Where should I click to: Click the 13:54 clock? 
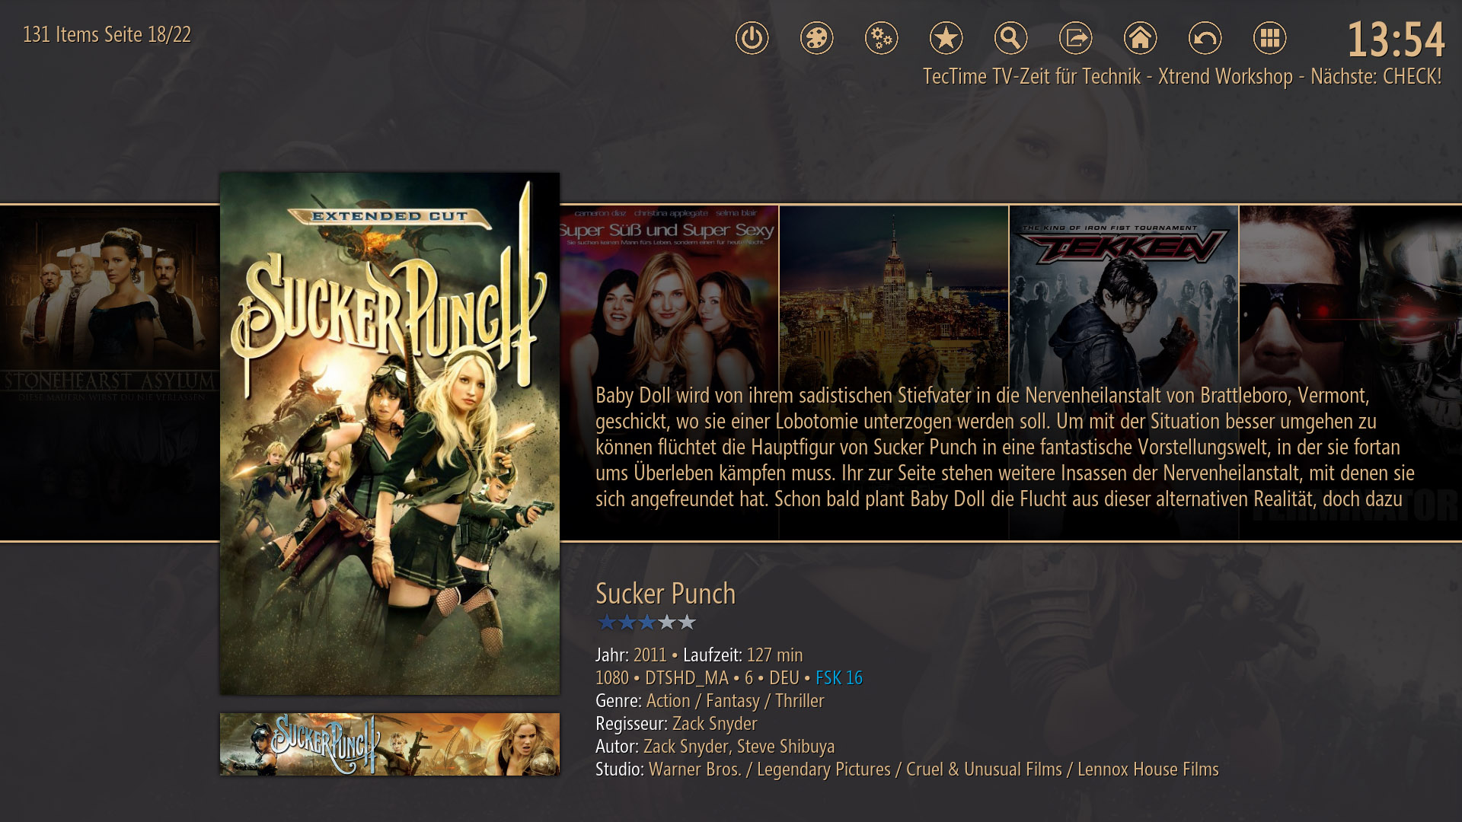[x=1395, y=40]
